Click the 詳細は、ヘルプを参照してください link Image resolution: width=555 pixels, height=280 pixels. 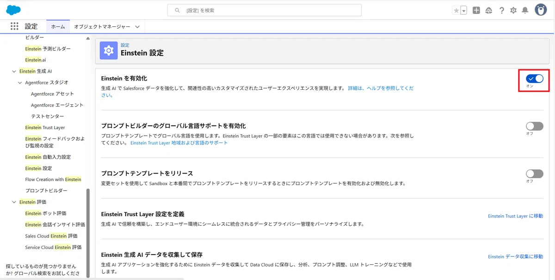(x=381, y=88)
